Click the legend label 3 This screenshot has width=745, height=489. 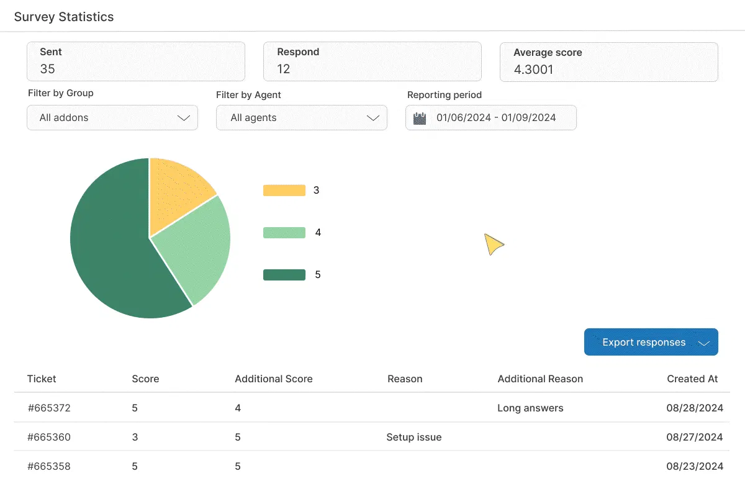[316, 191]
